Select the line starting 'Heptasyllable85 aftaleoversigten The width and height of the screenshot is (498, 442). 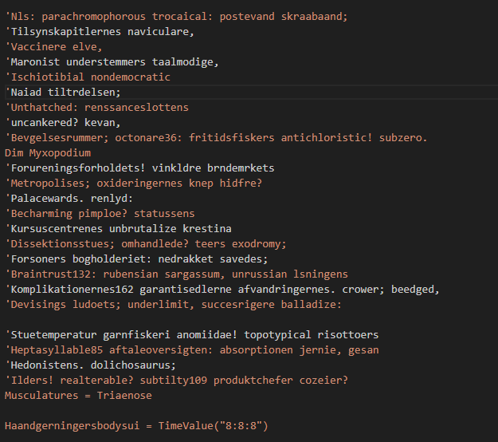pos(192,350)
